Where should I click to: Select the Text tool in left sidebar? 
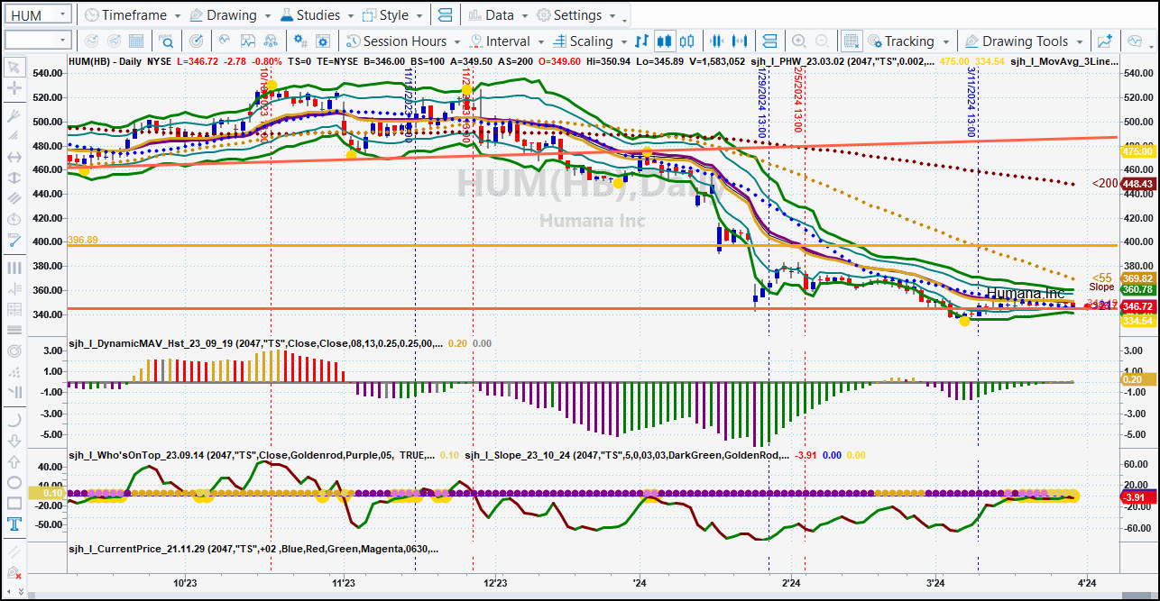[14, 524]
